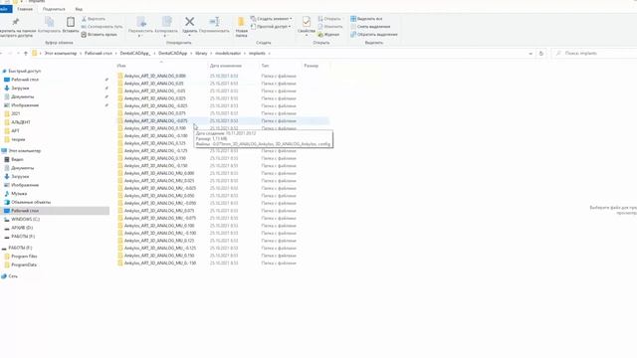Click inside the Поиск: implants search field
The height and width of the screenshot is (358, 637).
(x=595, y=53)
